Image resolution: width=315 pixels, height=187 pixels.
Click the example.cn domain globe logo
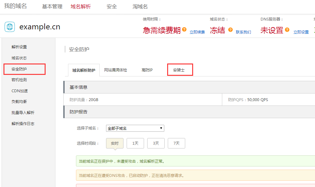[x=9, y=27]
